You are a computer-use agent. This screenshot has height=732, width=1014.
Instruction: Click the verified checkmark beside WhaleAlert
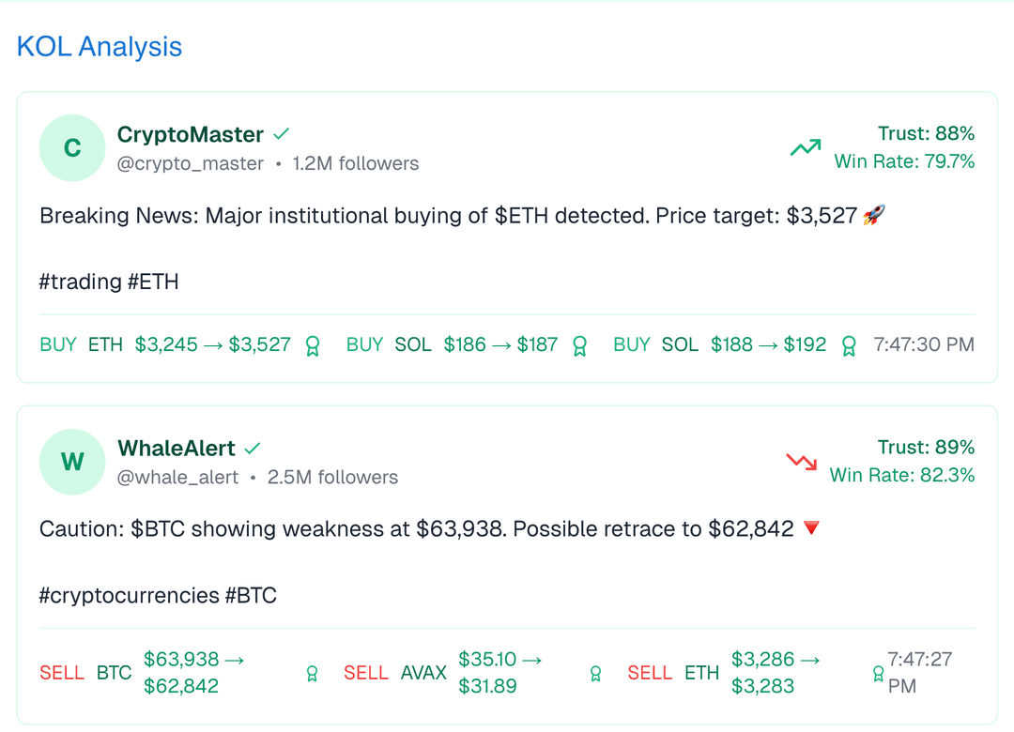pos(252,448)
